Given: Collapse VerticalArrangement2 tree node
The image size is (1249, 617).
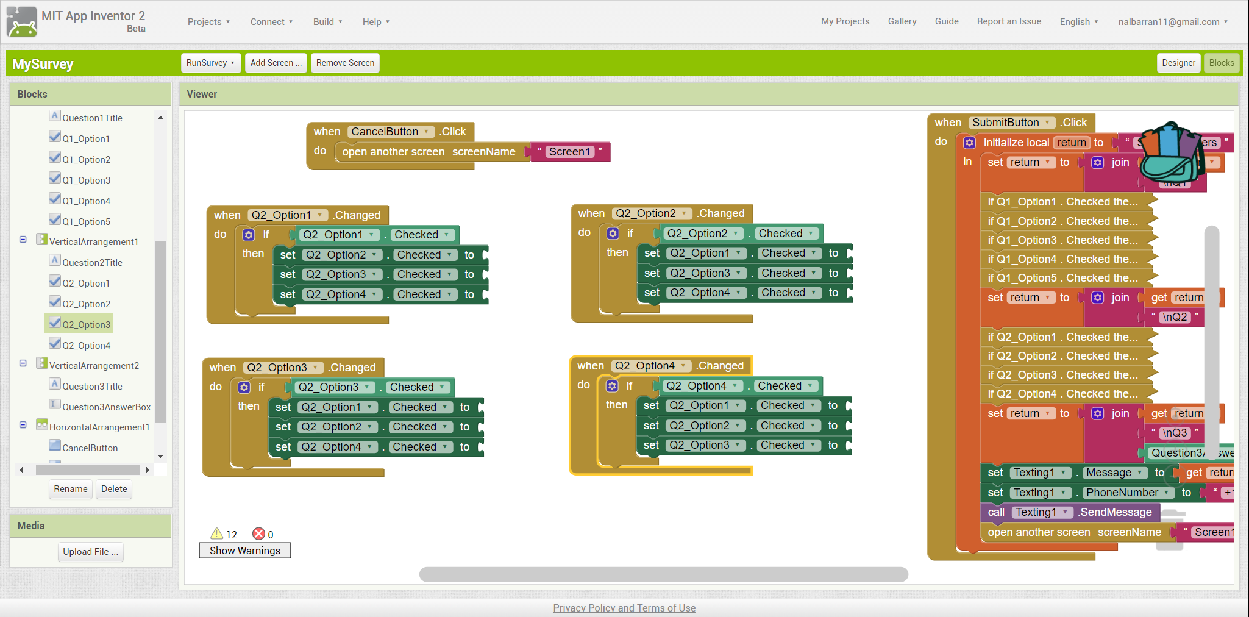Looking at the screenshot, I should pyautogui.click(x=23, y=363).
